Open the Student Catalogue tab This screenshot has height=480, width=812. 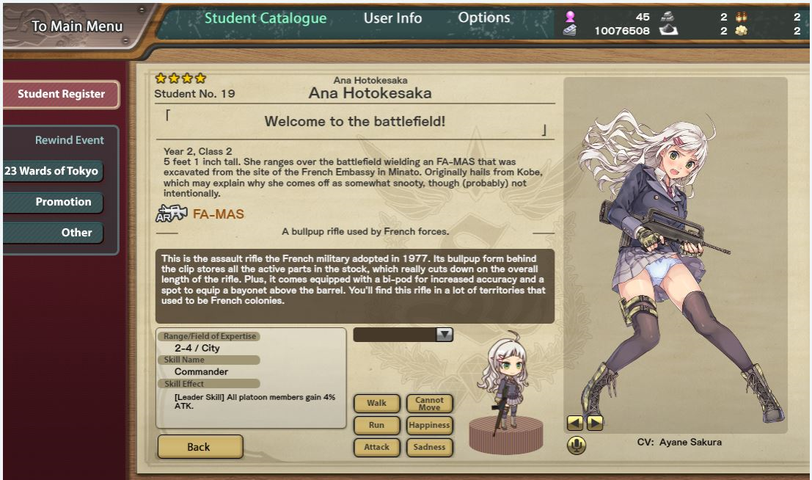click(x=265, y=18)
